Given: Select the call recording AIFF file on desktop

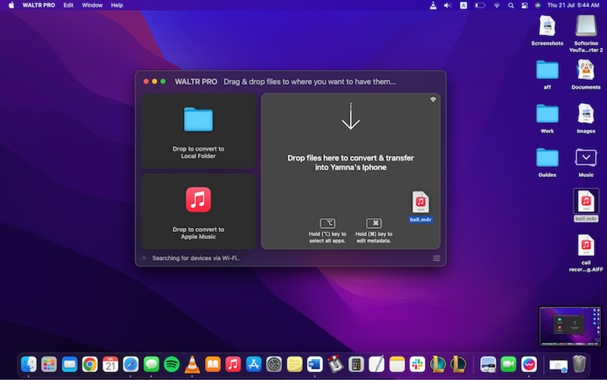Looking at the screenshot, I should [586, 245].
